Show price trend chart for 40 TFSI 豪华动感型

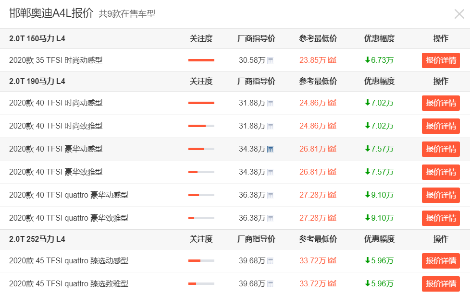pyautogui.click(x=332, y=149)
